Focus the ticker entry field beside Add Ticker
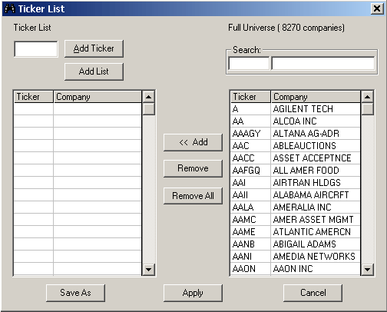The image size is (387, 312). point(36,49)
